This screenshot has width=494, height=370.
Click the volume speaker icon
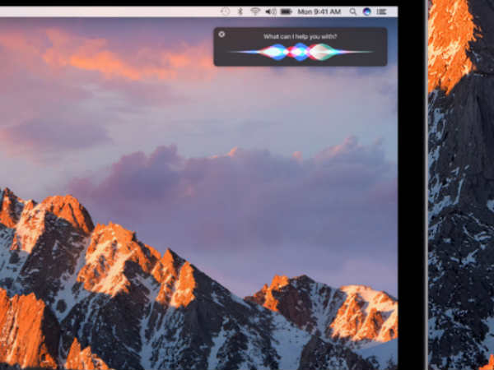tap(270, 12)
